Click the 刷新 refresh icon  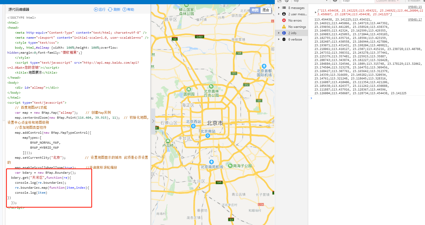[x=110, y=9]
